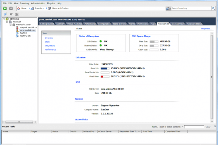
Task: Open the File menu
Action: tap(5, 3)
